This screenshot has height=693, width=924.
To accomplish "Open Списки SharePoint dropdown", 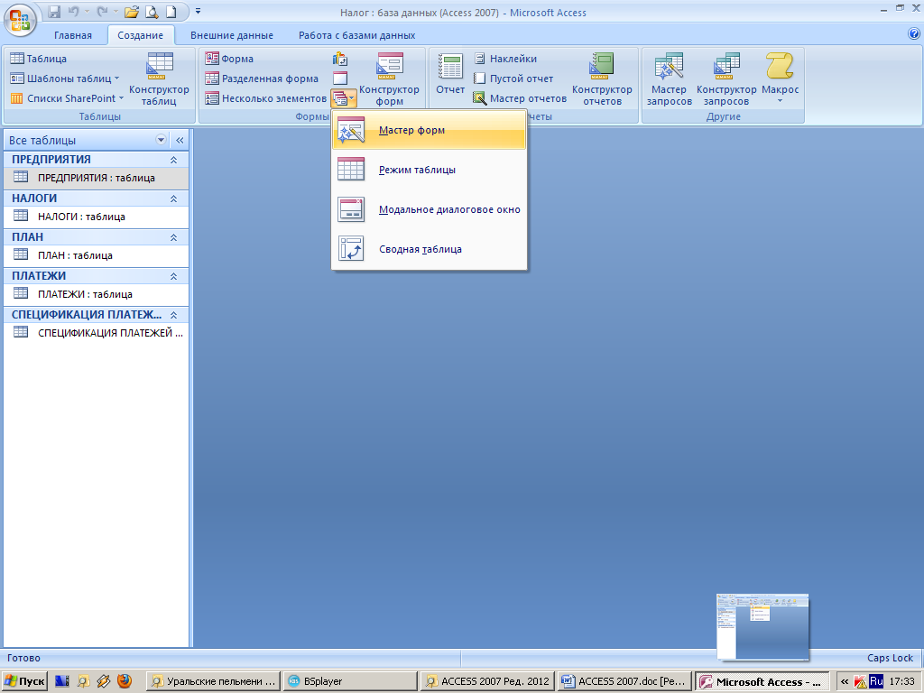I will [67, 98].
